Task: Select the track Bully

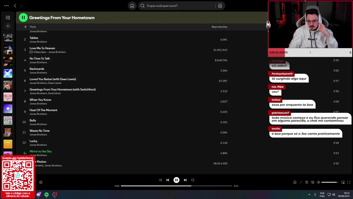Action: coord(33,121)
